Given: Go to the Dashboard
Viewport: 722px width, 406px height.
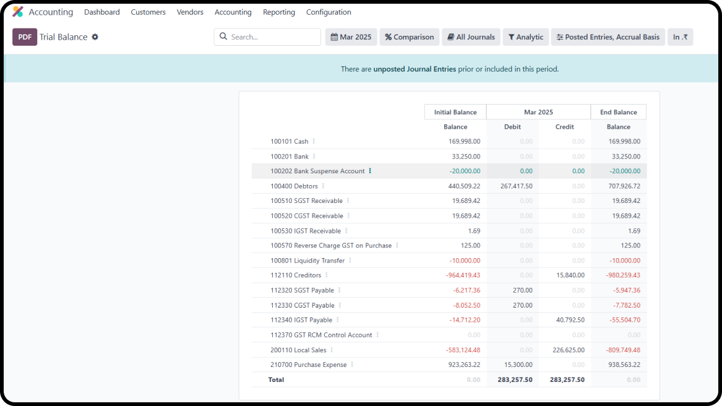Looking at the screenshot, I should (101, 12).
